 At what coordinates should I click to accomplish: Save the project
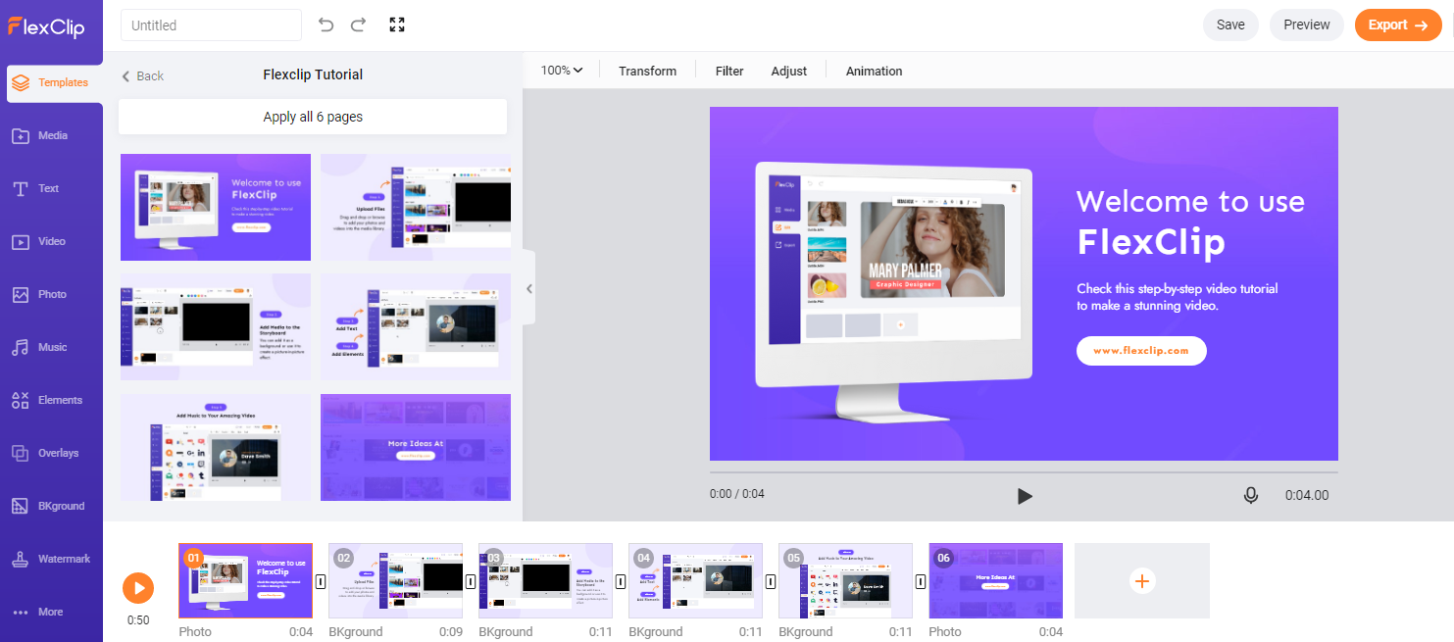coord(1230,25)
